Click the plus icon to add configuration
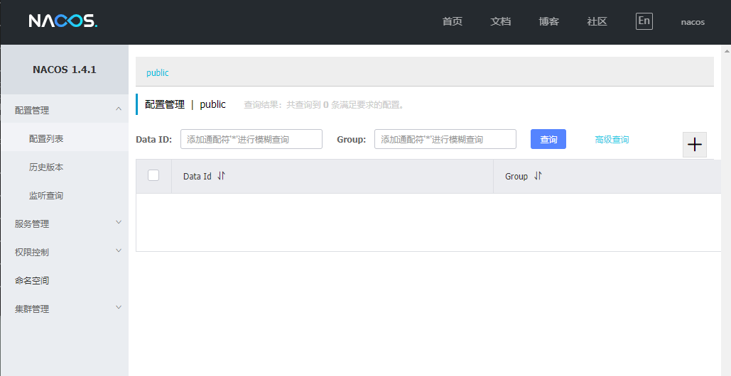 coord(694,145)
